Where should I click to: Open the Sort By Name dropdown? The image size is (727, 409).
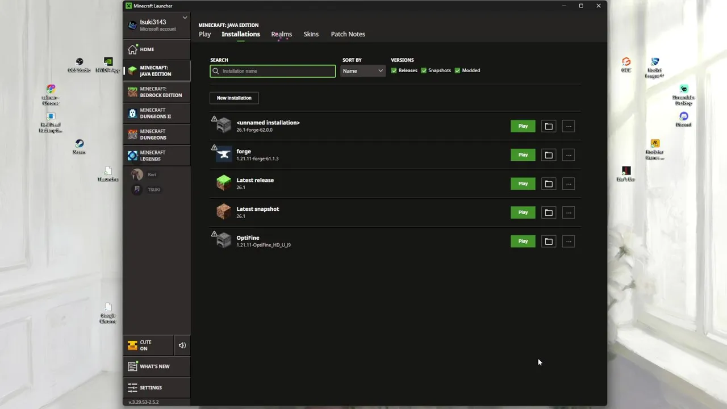coord(363,71)
